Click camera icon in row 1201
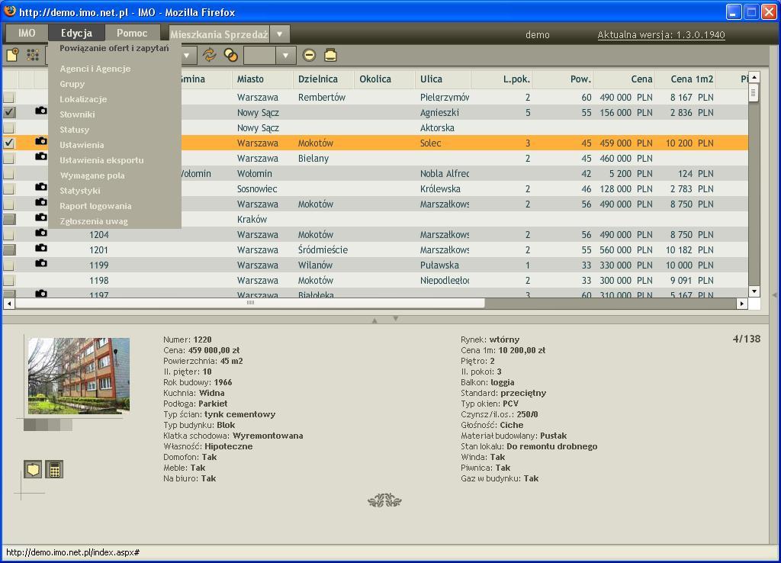Viewport: 781px width, 563px height. (x=41, y=248)
